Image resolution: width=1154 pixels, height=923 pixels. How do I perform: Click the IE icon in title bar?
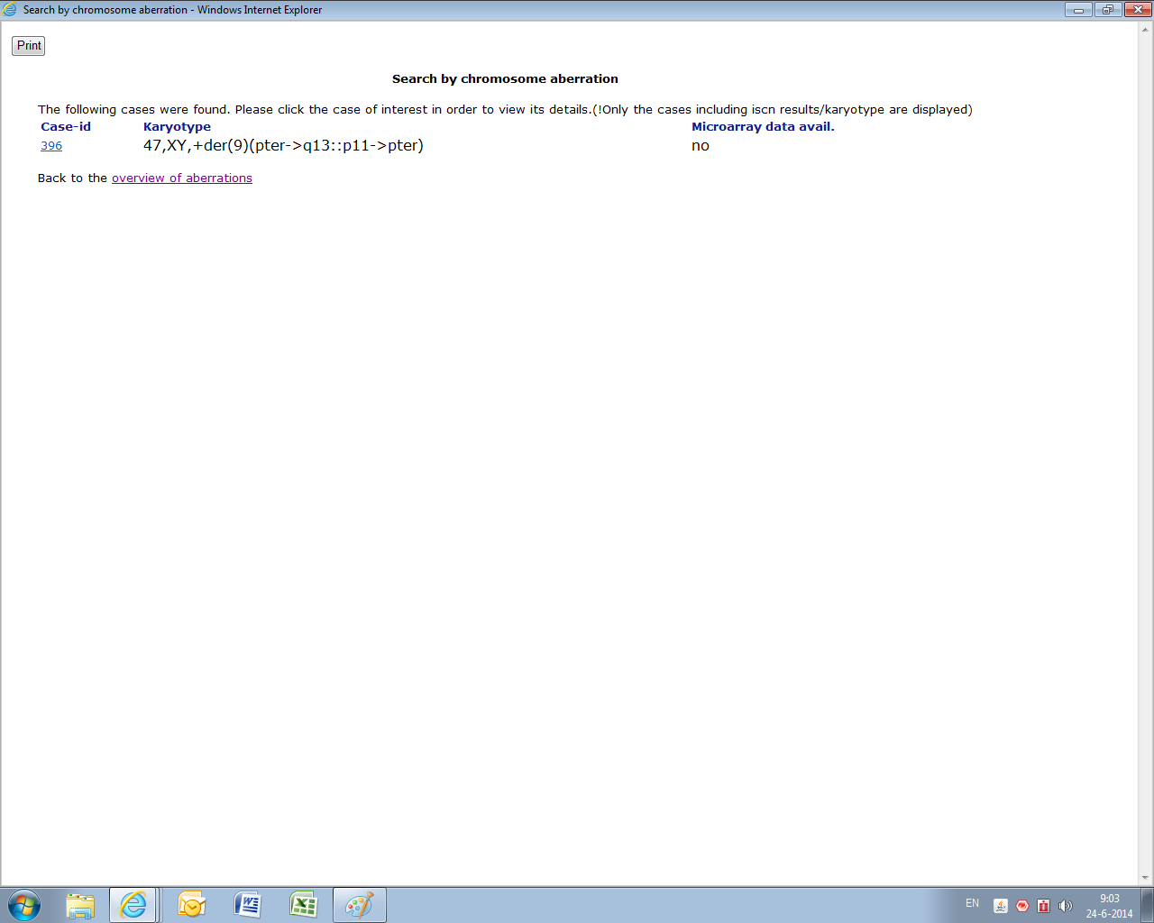(x=10, y=10)
